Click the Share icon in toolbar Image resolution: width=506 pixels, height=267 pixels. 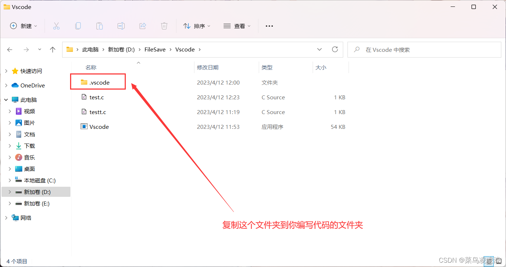pos(143,26)
